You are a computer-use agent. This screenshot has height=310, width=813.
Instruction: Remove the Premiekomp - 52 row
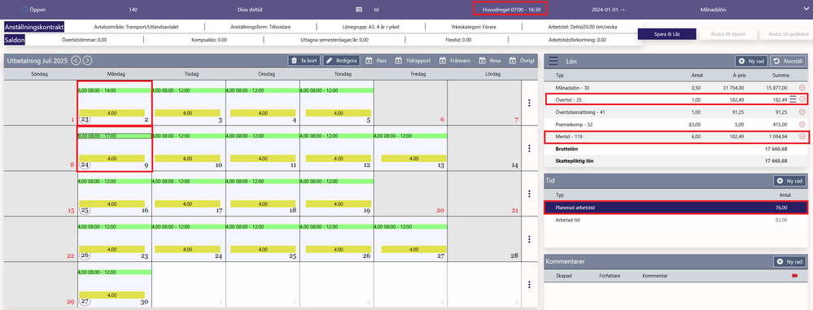click(x=802, y=124)
